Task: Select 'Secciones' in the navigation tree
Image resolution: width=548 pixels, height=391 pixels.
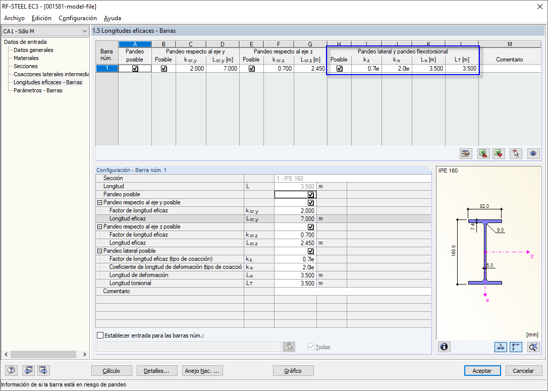Action: point(26,66)
